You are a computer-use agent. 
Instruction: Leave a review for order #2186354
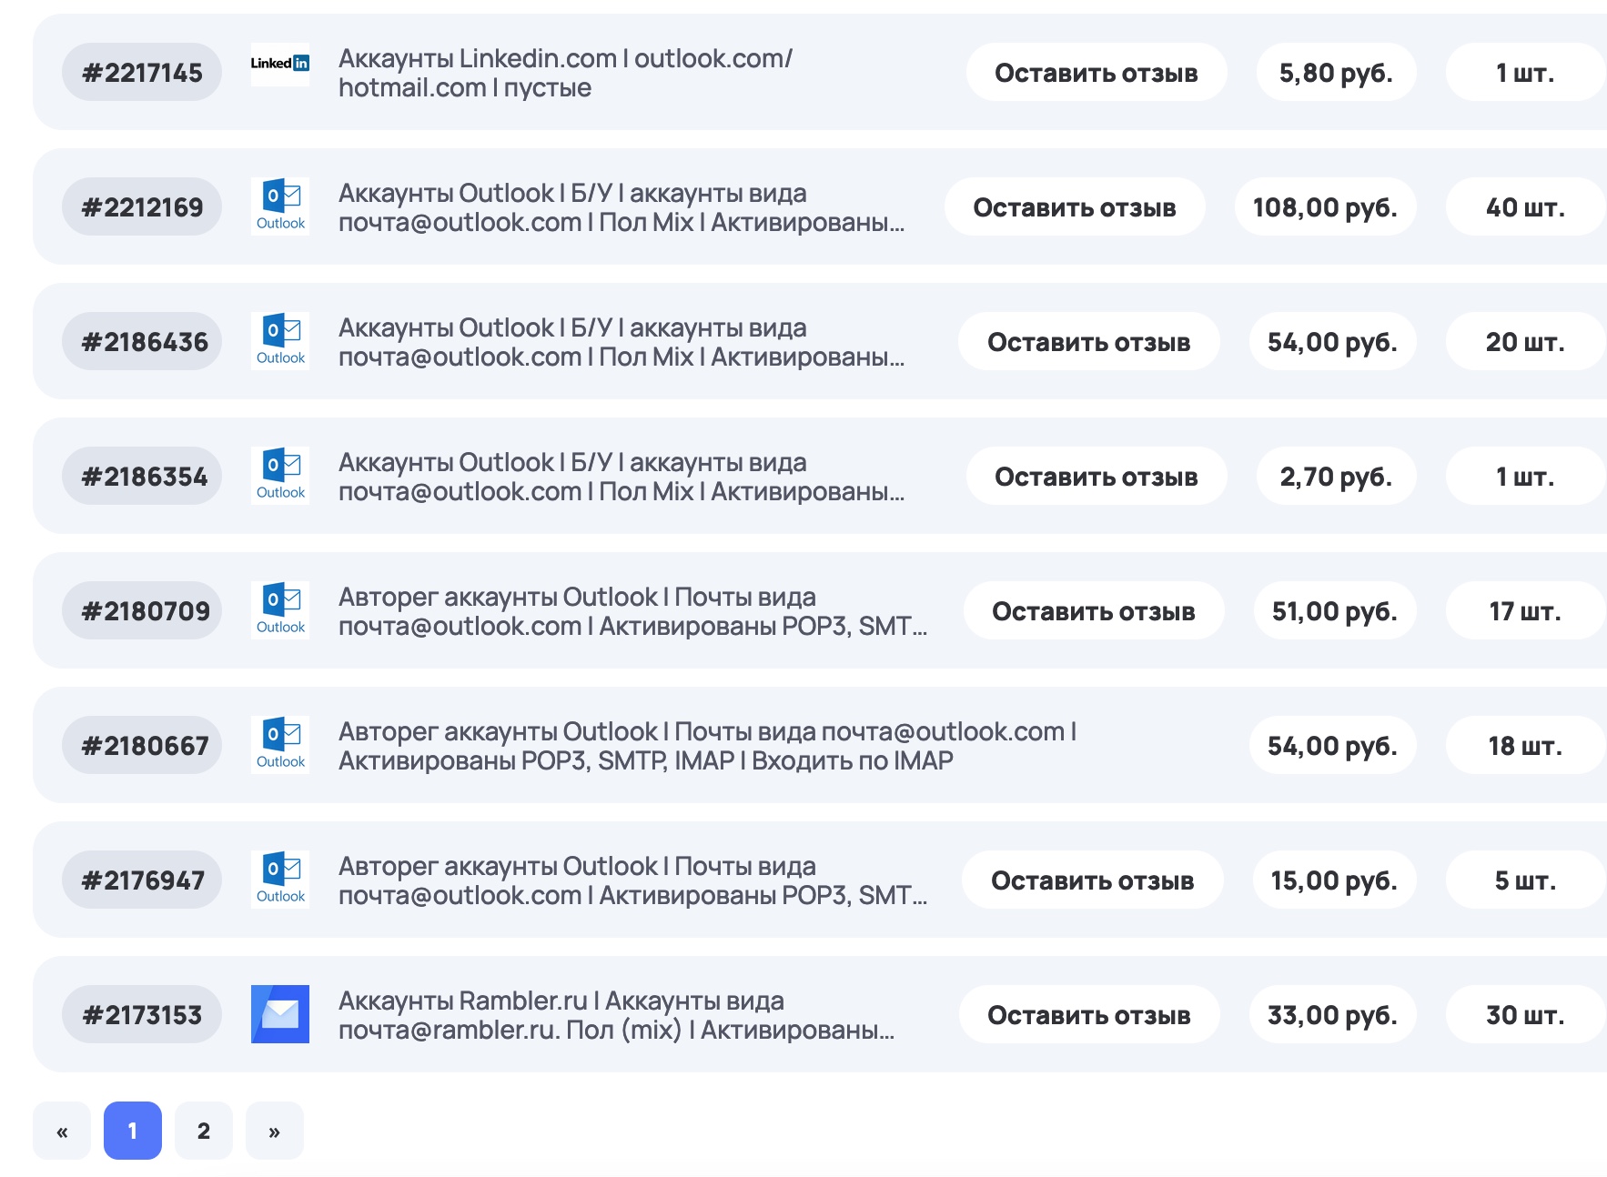tap(1097, 476)
